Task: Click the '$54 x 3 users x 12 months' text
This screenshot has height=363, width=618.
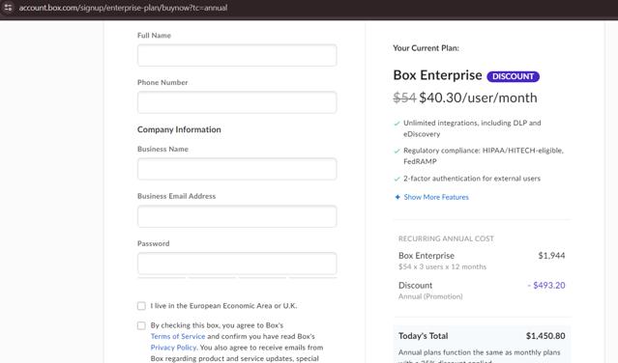Action: 442,266
